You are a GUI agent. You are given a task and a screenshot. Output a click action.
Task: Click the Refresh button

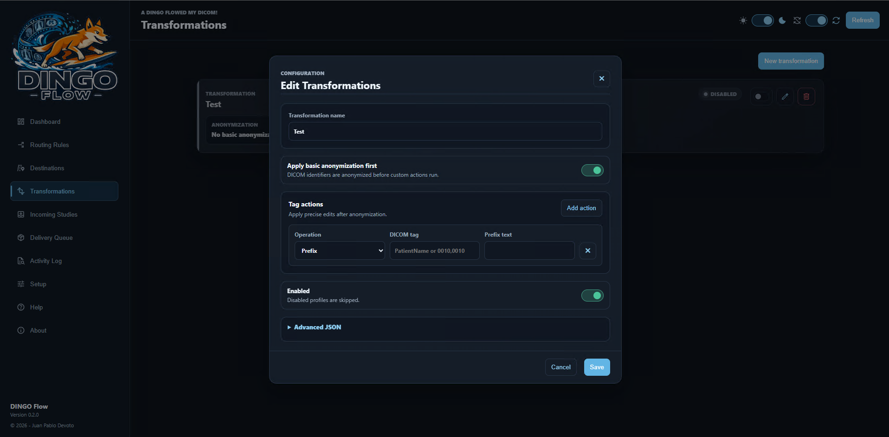(x=863, y=20)
